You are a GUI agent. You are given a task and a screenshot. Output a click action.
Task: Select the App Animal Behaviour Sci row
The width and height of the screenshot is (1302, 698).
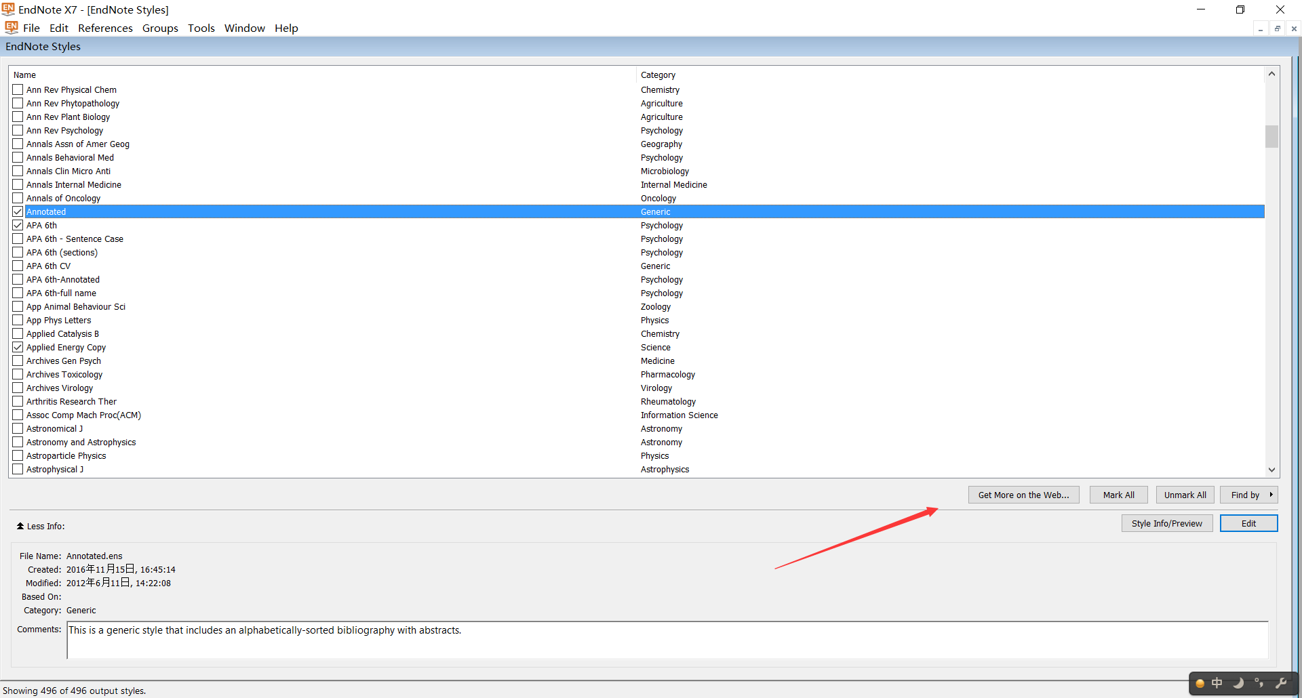pyautogui.click(x=637, y=306)
